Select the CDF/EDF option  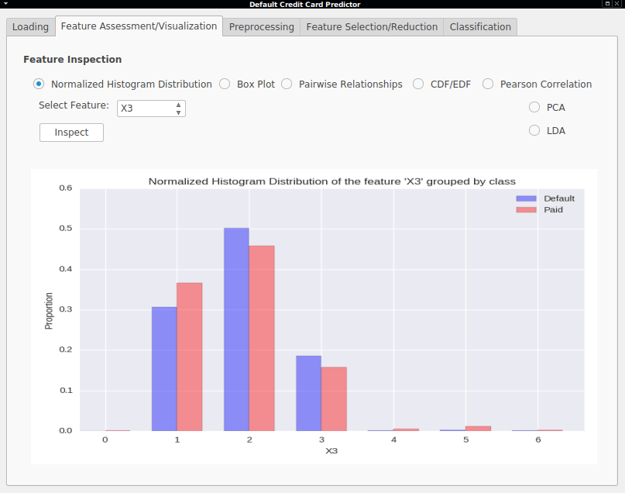[x=418, y=84]
